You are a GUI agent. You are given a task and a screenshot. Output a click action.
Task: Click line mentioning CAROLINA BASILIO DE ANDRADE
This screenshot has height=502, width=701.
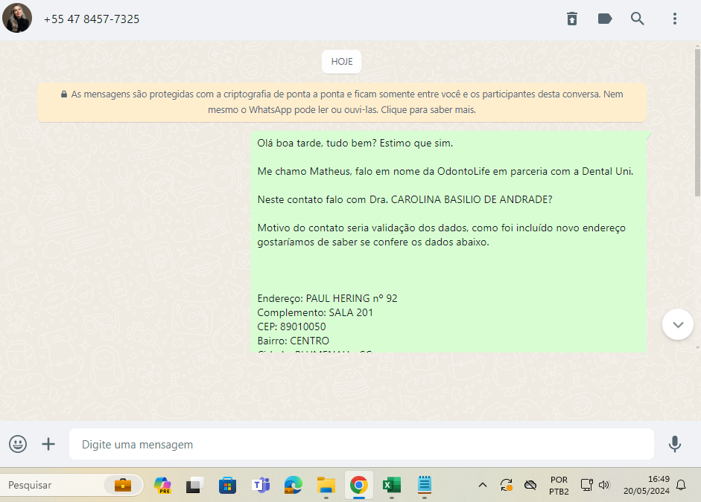click(405, 199)
